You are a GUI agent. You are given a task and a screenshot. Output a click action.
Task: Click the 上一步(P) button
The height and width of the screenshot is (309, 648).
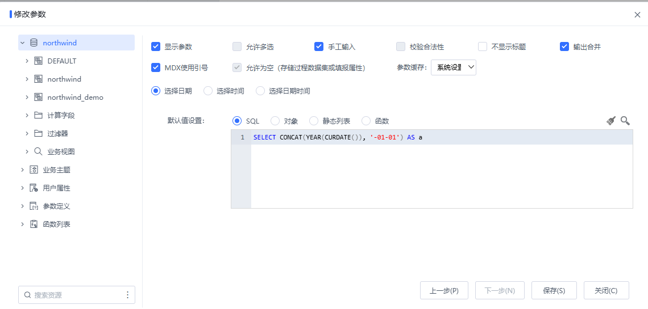tap(445, 290)
